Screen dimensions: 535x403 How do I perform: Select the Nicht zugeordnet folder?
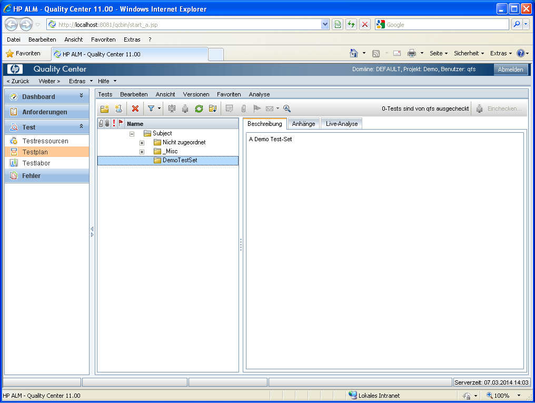tap(184, 142)
